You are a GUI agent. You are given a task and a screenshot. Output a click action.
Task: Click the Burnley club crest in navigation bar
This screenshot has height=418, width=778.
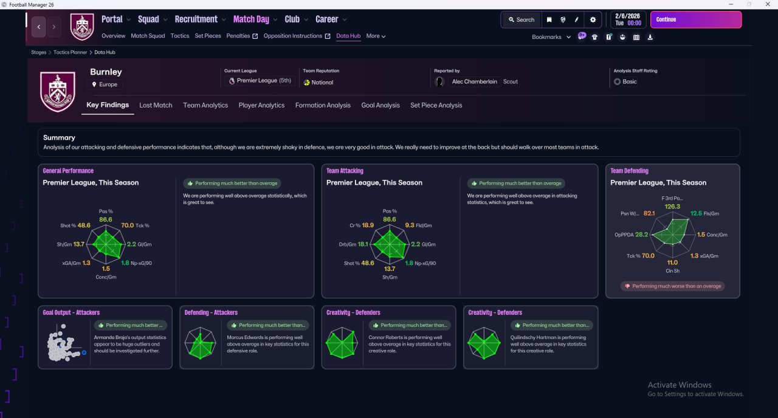tap(82, 27)
